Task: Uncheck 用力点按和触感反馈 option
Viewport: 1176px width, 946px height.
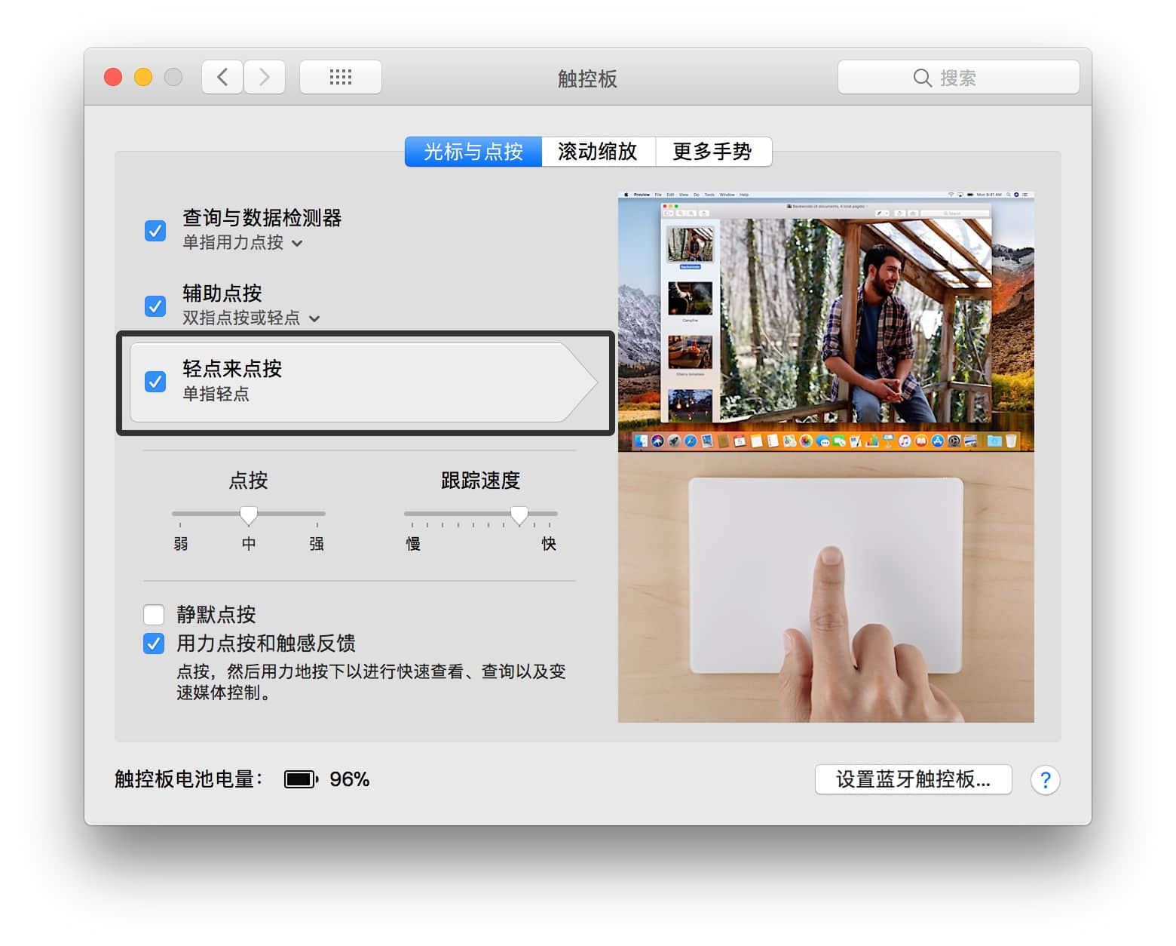Action: [x=154, y=643]
